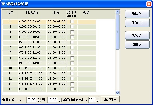Click the segment minutes input field
The height and width of the screenshot is (105, 153).
(92, 100)
